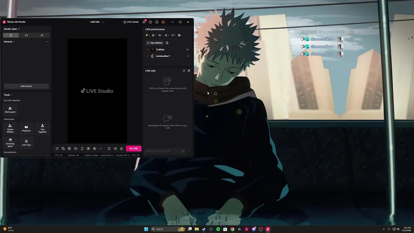Pop out the LIVE chat window

coord(189,71)
